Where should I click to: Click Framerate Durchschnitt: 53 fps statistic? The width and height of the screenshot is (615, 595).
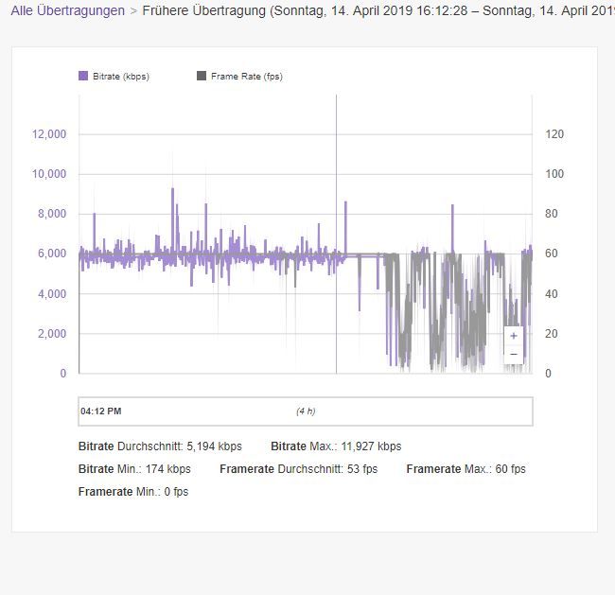click(x=298, y=469)
